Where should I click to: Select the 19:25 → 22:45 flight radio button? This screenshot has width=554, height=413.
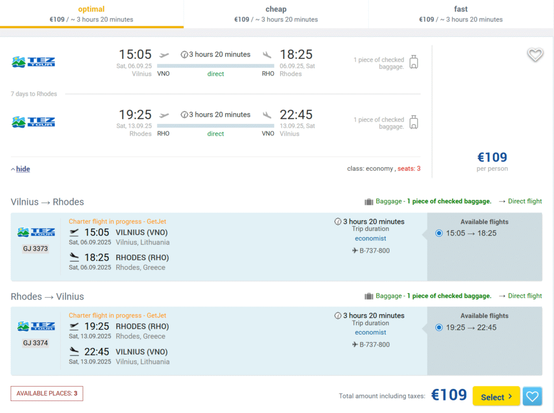pos(439,328)
